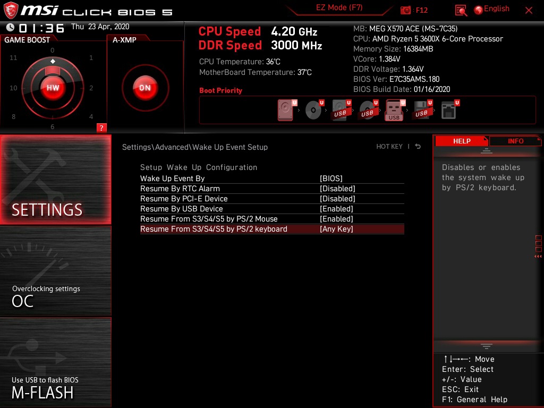Change Resume By PCI-E Device [Disabled] value
Screen dimensions: 544x408
point(337,199)
